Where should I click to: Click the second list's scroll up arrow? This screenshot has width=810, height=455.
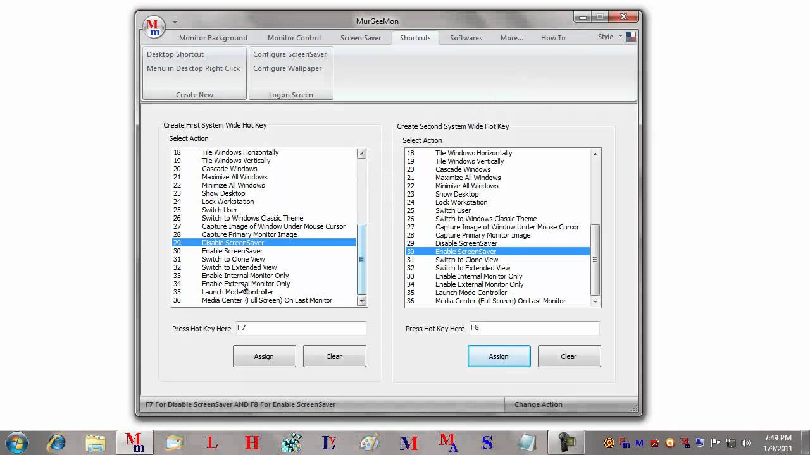[595, 154]
